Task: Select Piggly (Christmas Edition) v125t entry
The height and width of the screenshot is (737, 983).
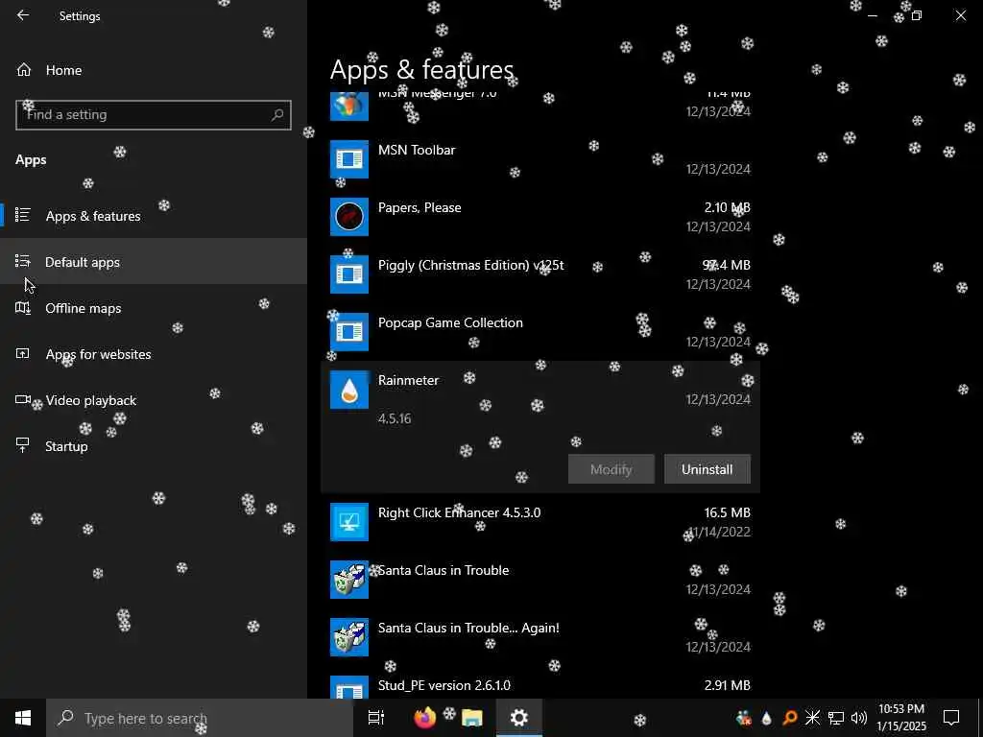Action: pyautogui.click(x=540, y=274)
